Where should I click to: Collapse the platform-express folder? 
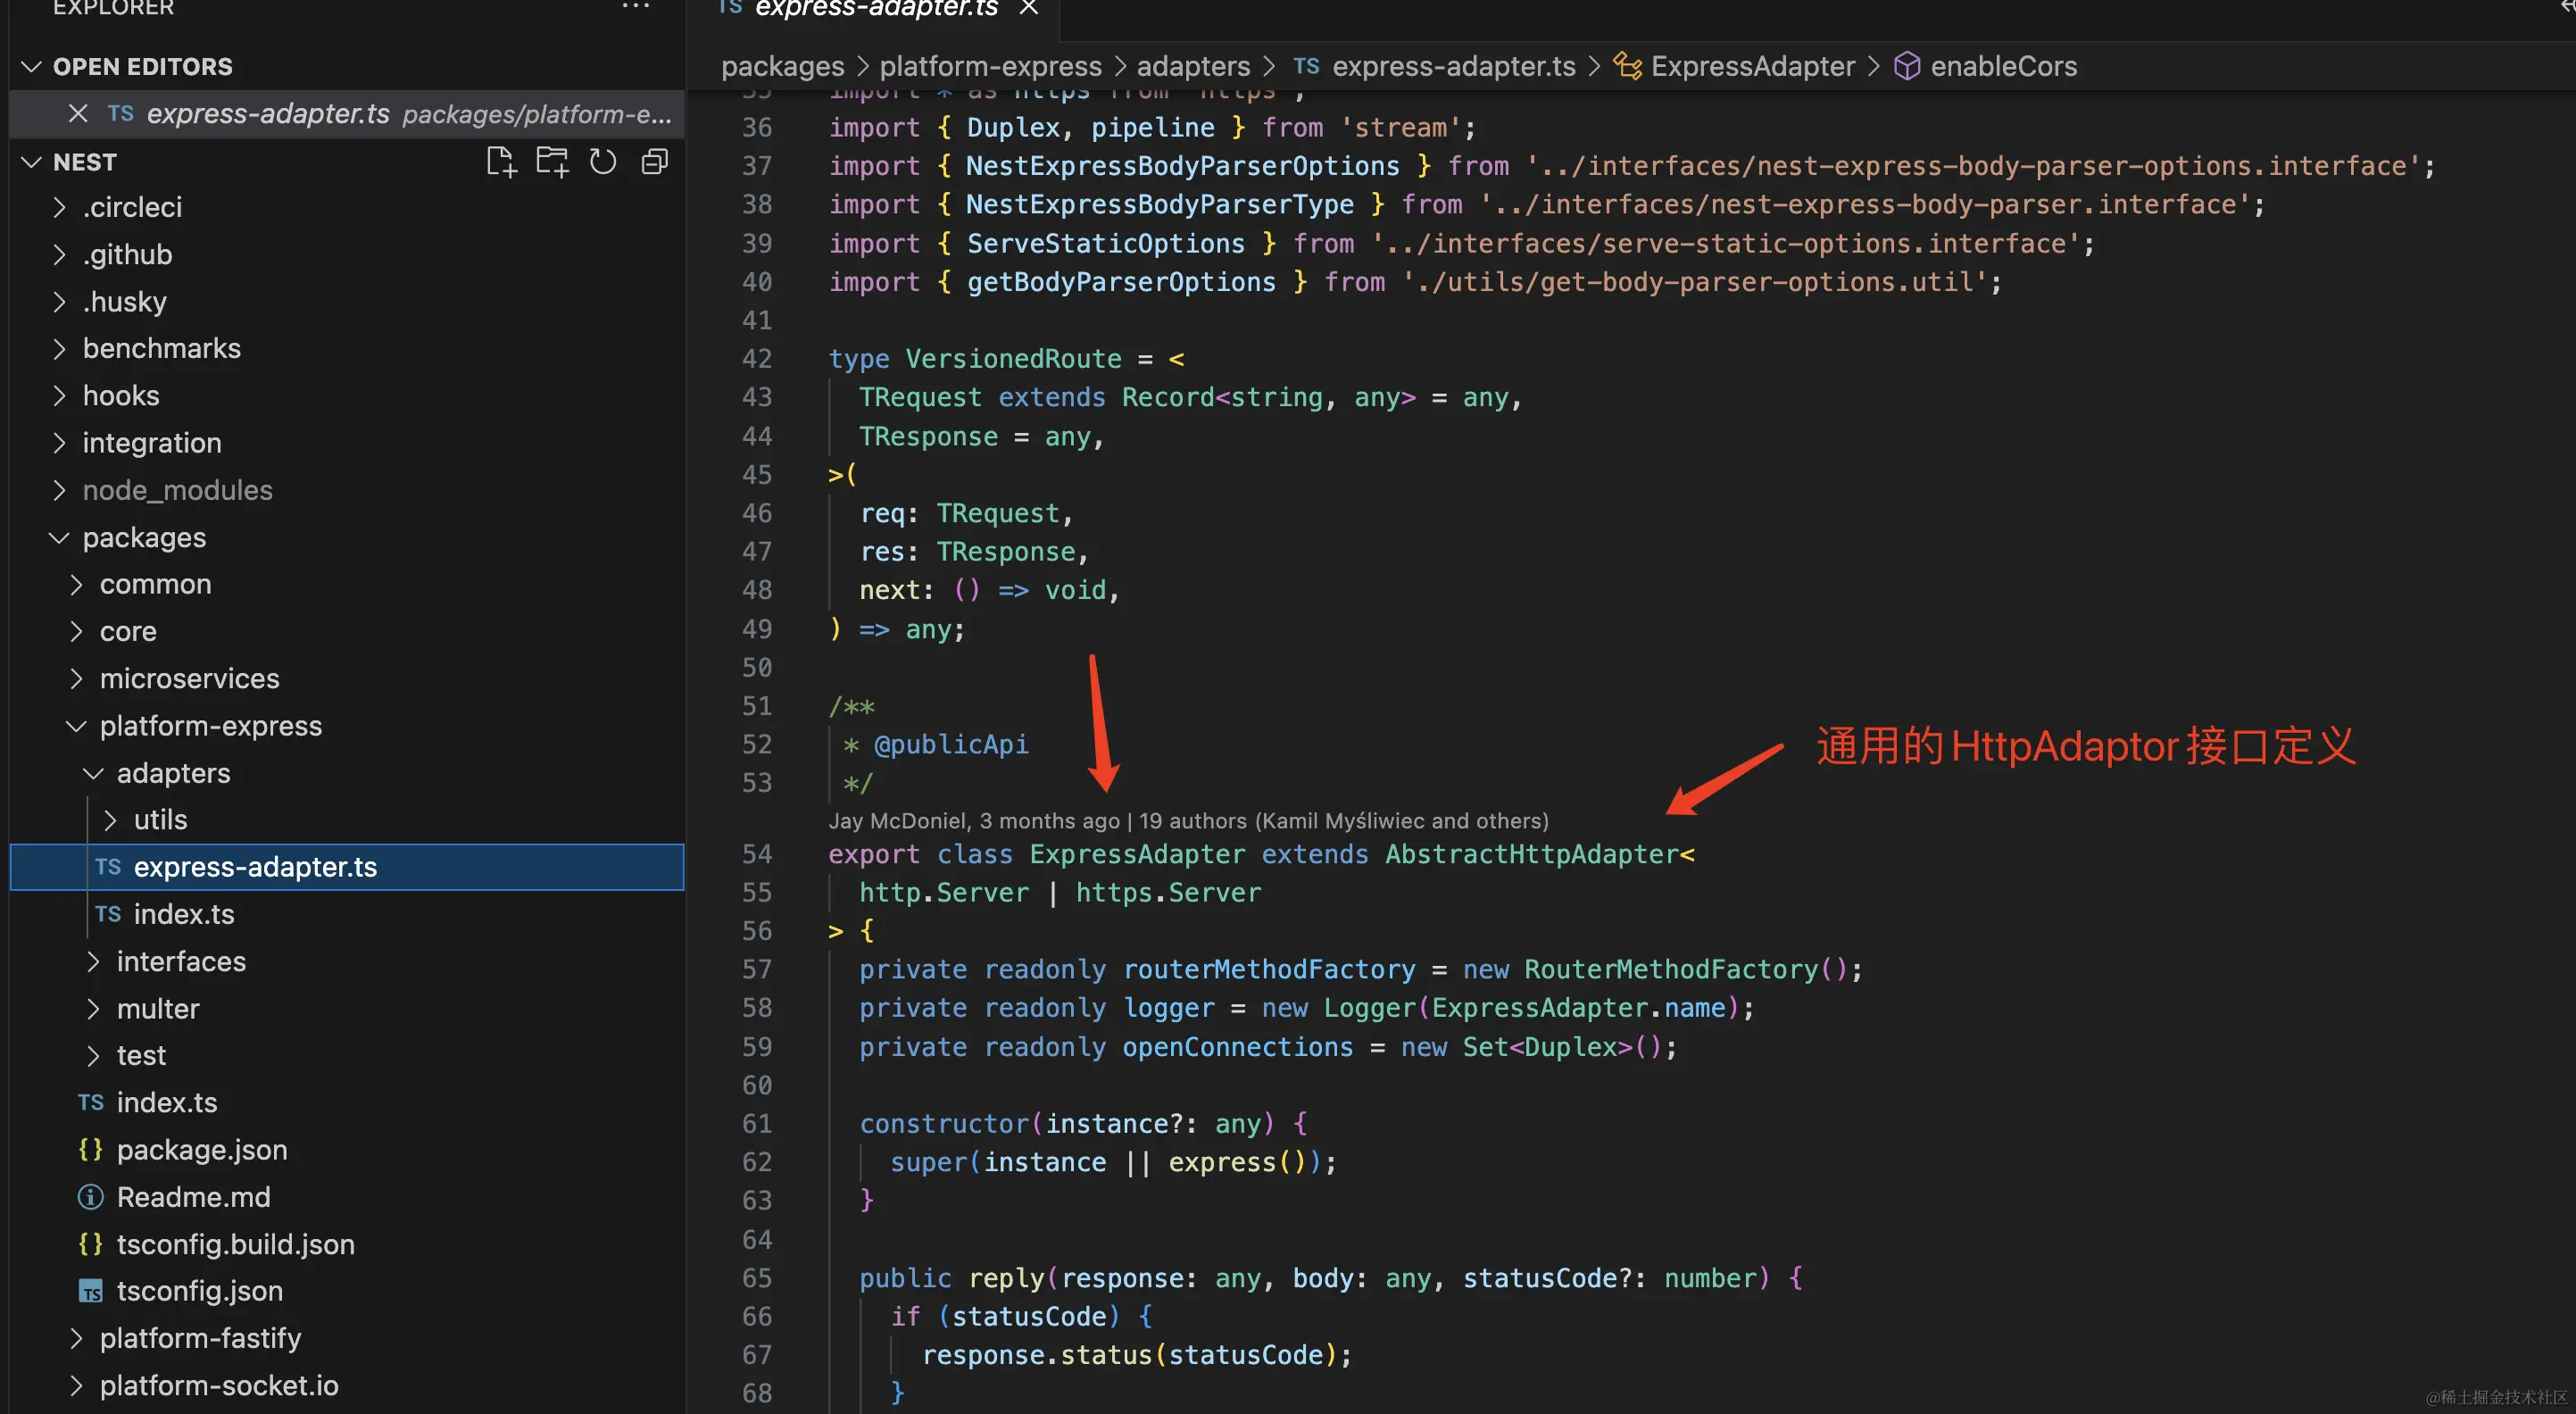[76, 726]
